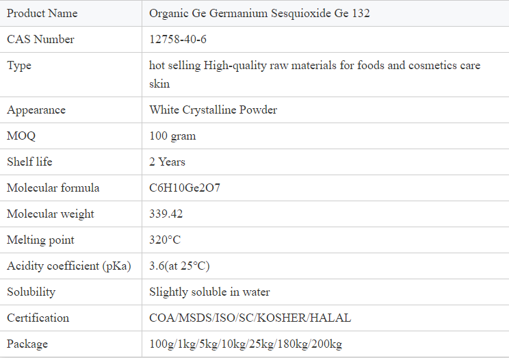Select the CAS value 12758-40-6

[x=178, y=39]
